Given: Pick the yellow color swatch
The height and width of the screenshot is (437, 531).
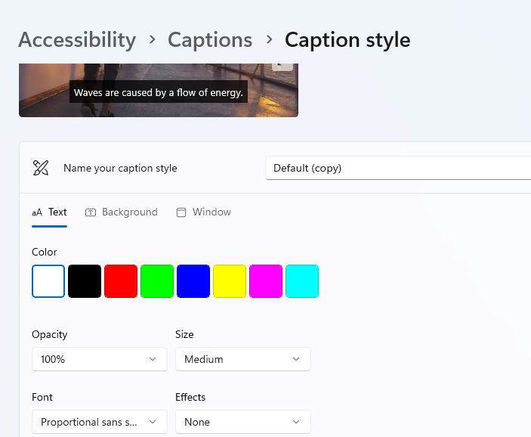Looking at the screenshot, I should [230, 281].
